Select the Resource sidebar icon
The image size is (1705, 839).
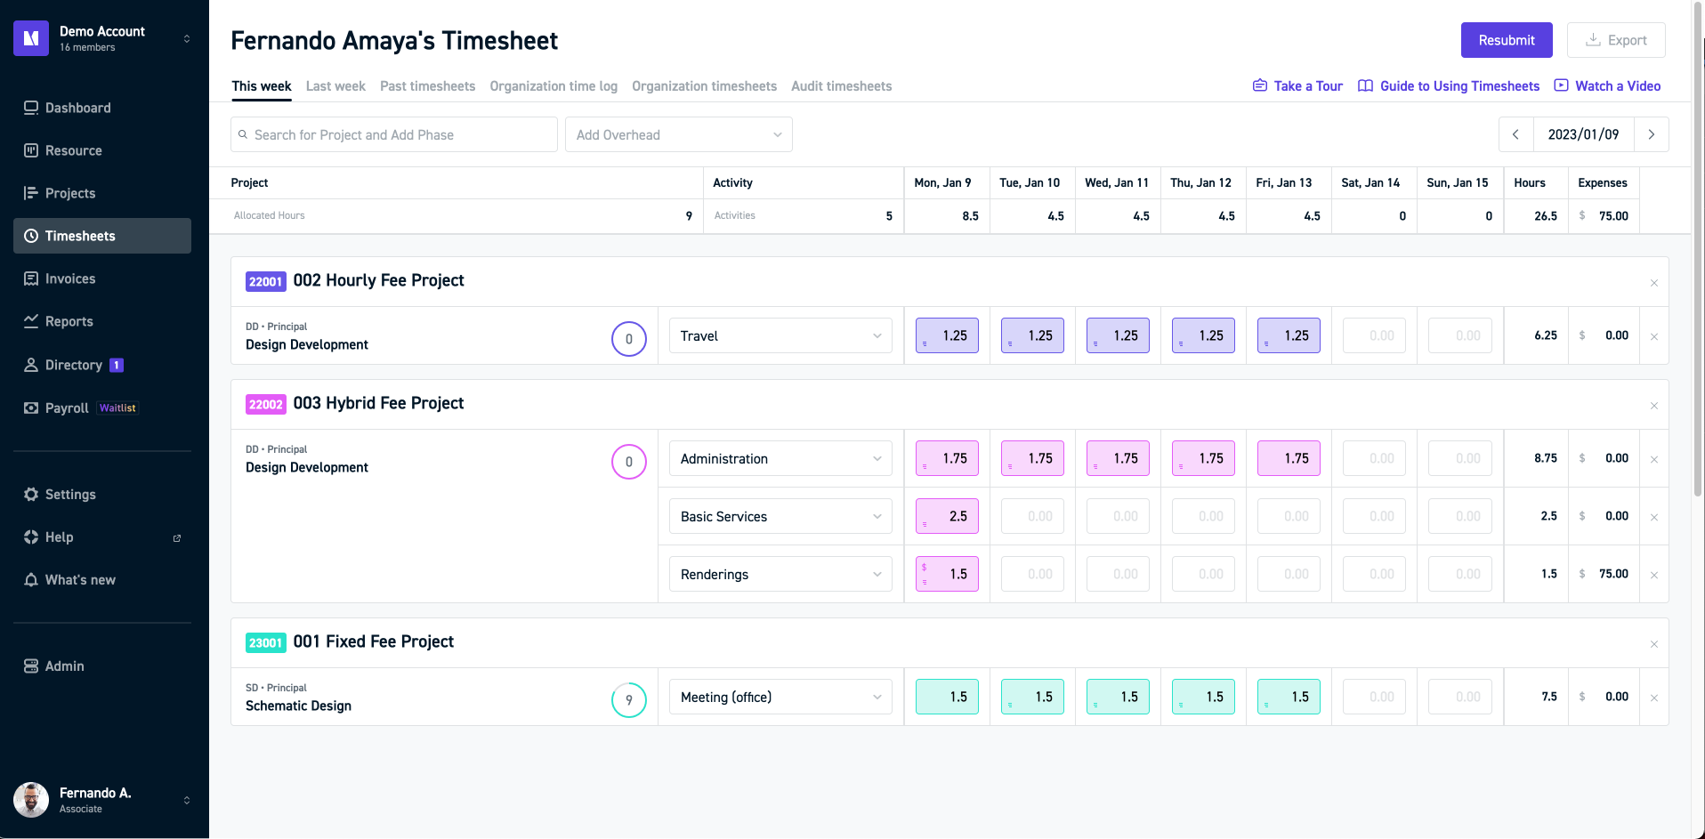coord(31,150)
